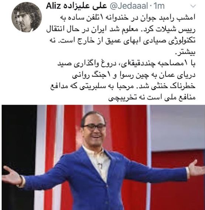Click final tweet line ending تخریبچی
Screen dimensions: 205x210
pyautogui.click(x=152, y=98)
